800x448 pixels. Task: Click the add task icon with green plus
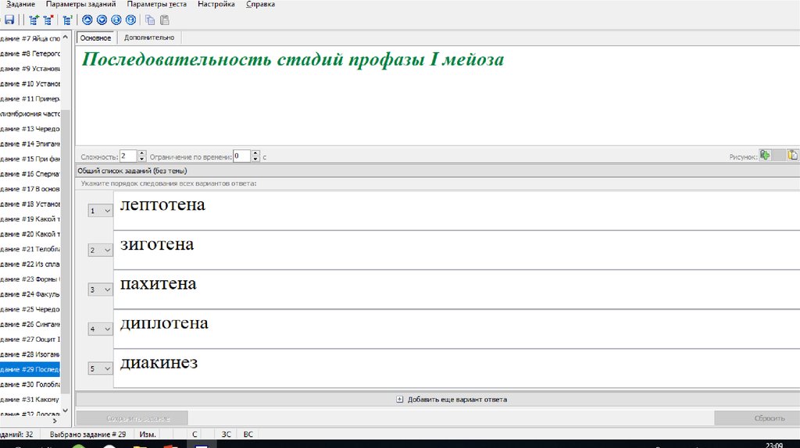34,20
